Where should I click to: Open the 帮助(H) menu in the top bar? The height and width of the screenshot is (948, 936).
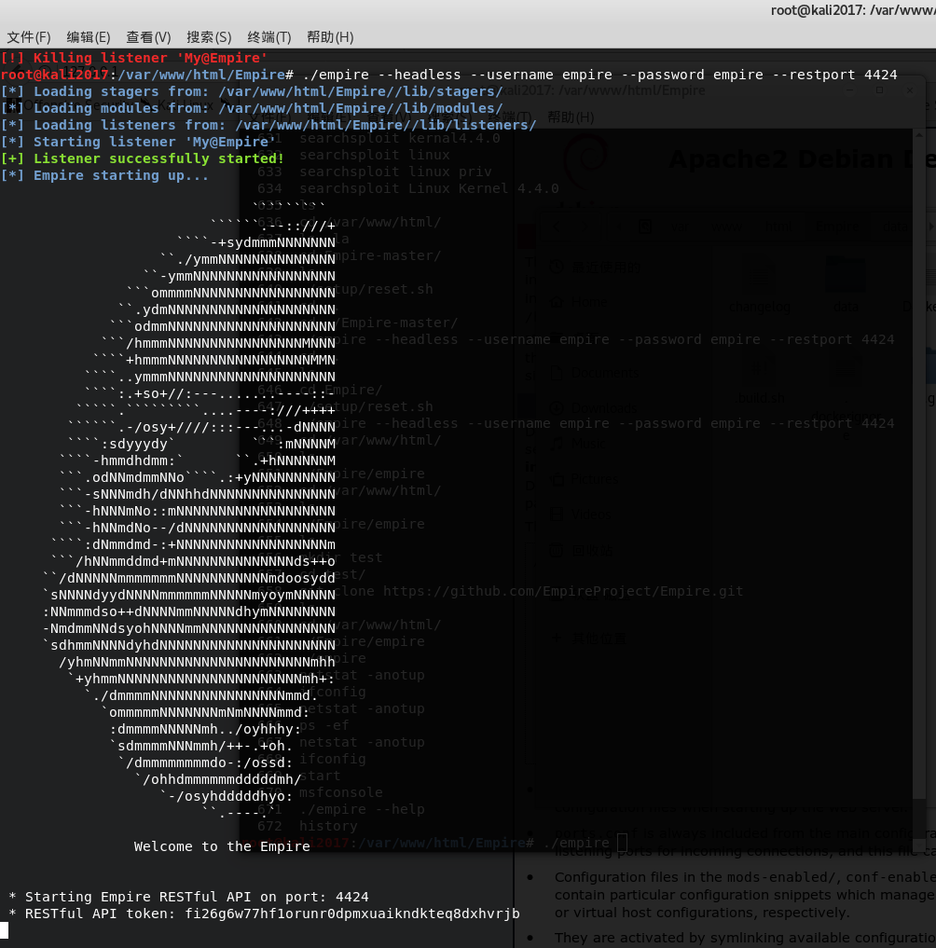tap(330, 37)
